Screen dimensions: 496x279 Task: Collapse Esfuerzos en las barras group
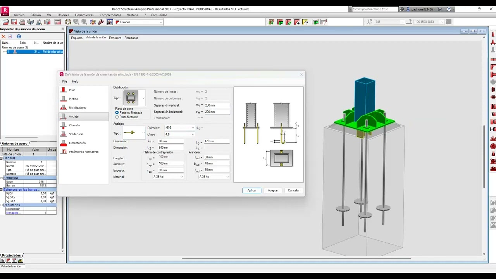[2, 189]
